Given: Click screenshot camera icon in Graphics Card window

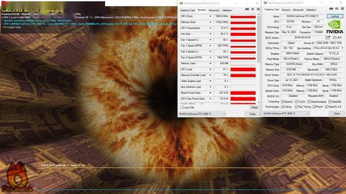Looking at the screenshot, I should (331, 9).
